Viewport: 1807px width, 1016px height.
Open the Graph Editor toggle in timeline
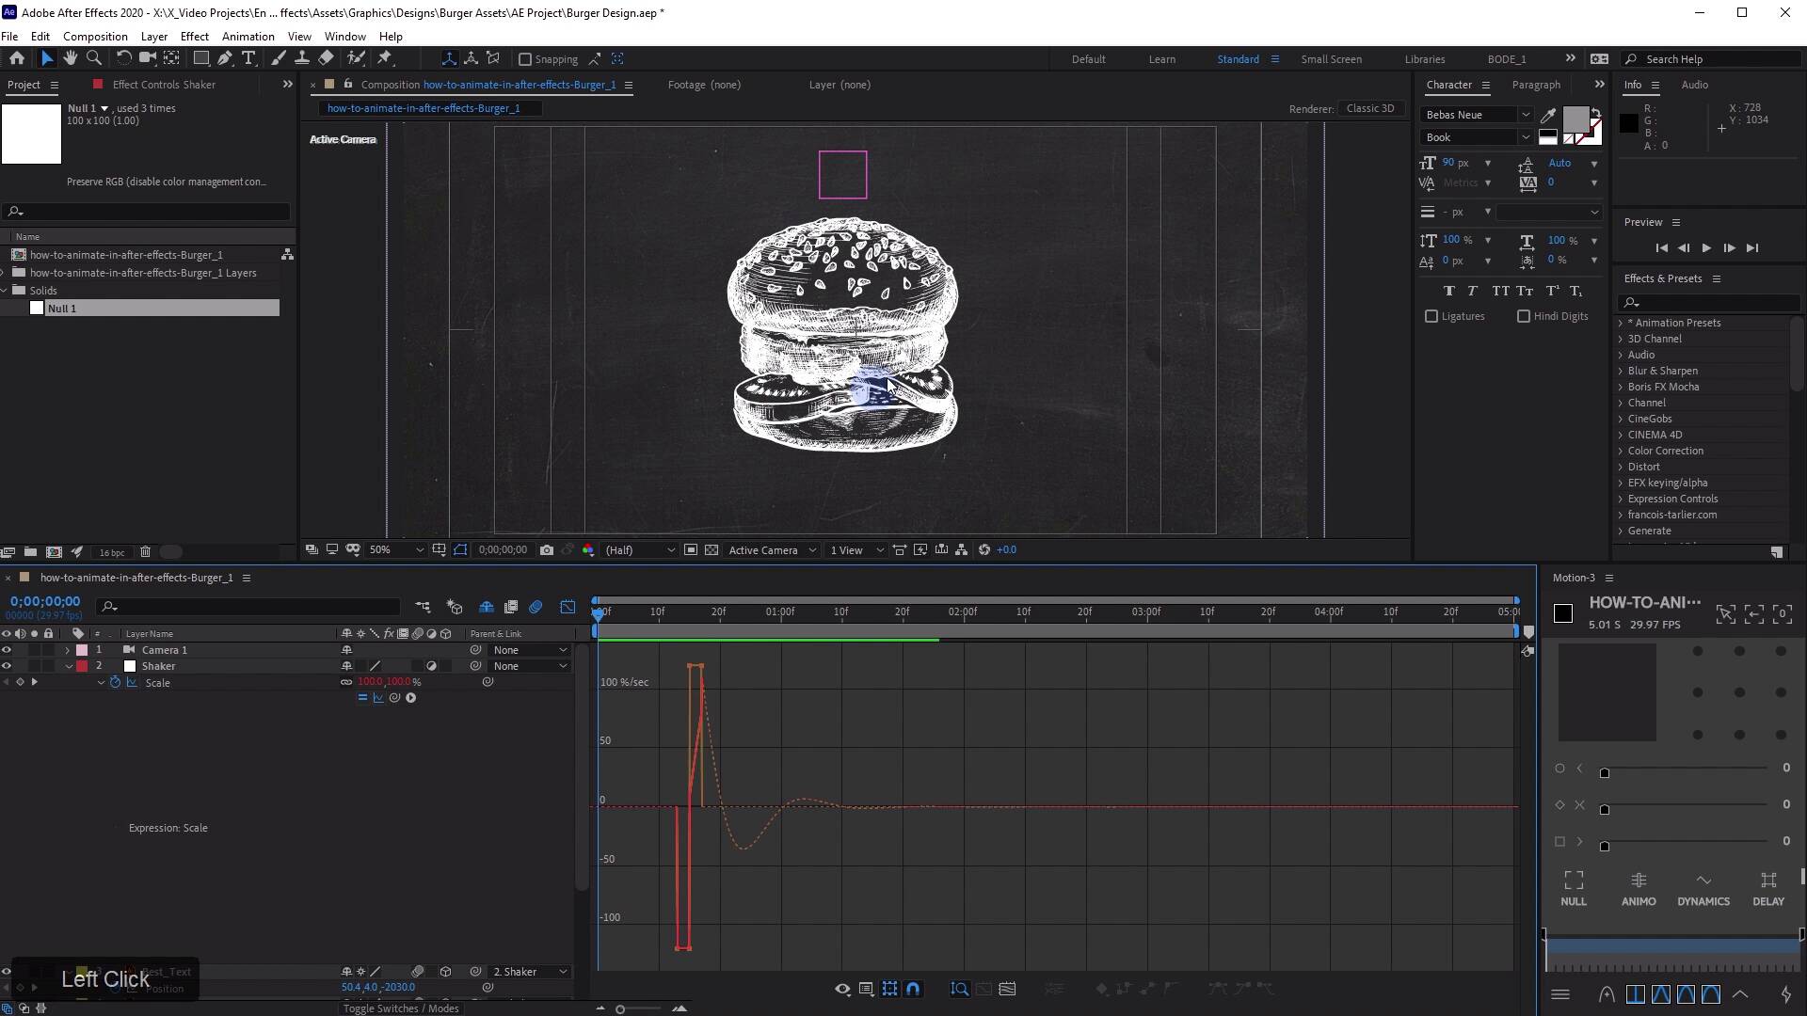point(568,608)
